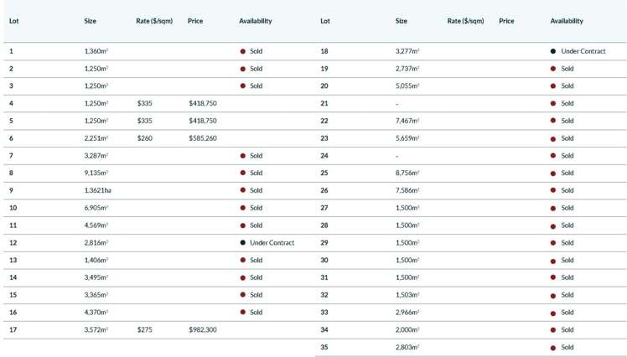Select the $418,750 price for Lot 4
627x357 pixels.
(202, 103)
